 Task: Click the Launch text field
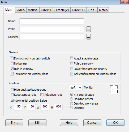pos(51,37)
